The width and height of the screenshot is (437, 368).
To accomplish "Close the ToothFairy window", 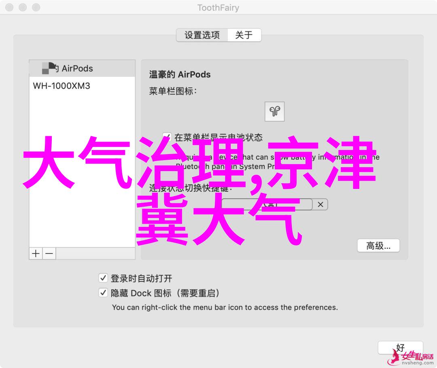I will coord(9,8).
